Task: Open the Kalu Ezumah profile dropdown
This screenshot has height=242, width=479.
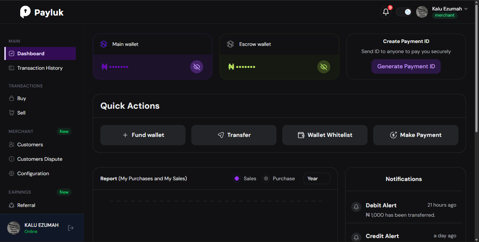Action: pos(449,9)
